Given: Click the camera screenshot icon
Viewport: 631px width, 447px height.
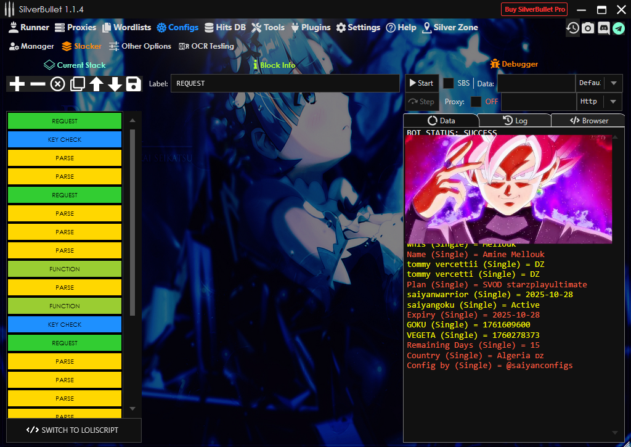Looking at the screenshot, I should tap(588, 28).
